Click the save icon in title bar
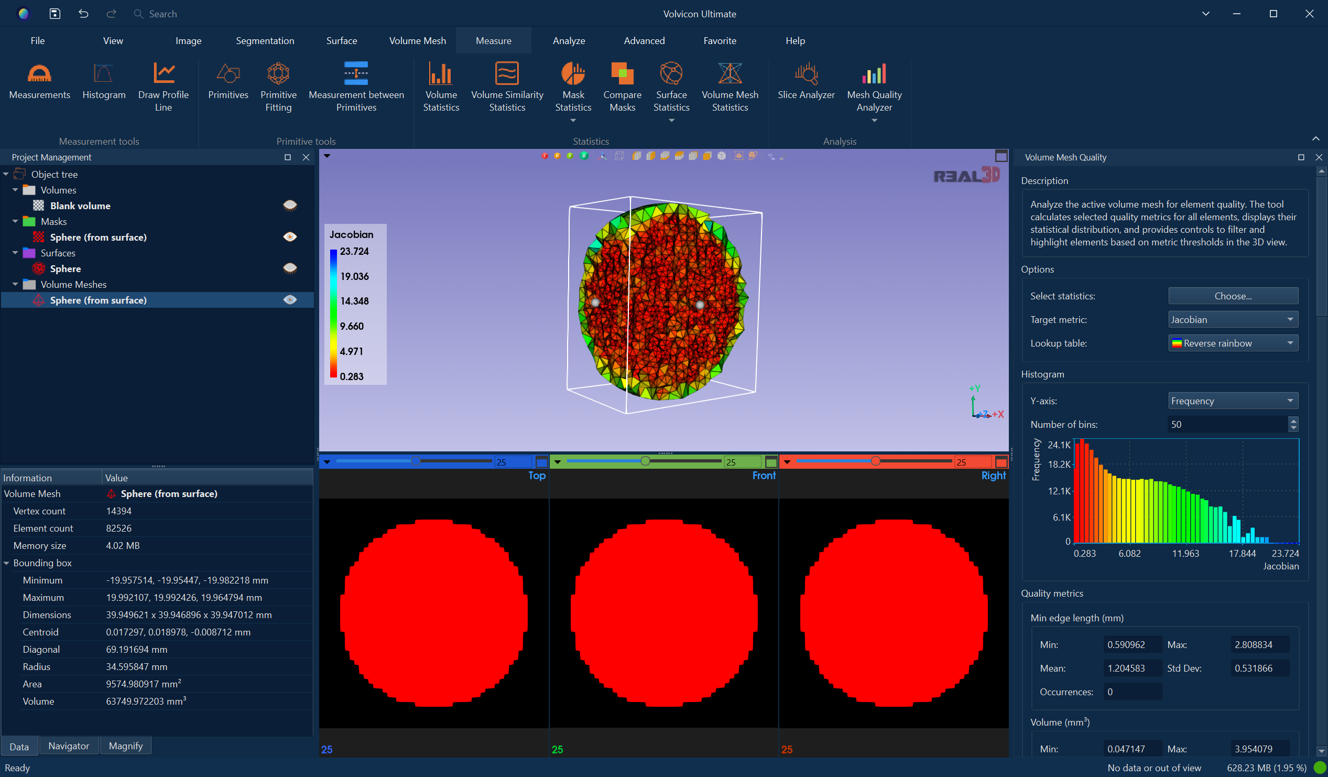Screen dimensions: 1328x777 [x=55, y=14]
